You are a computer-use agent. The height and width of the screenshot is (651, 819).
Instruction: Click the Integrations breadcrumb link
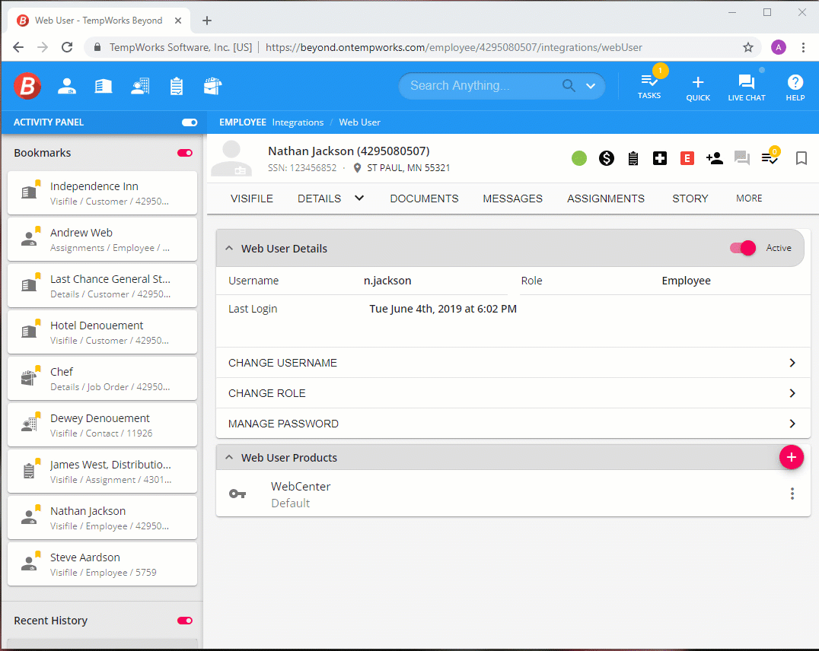pos(298,122)
